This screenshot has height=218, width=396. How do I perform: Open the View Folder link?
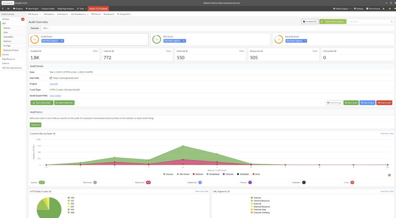55,96
